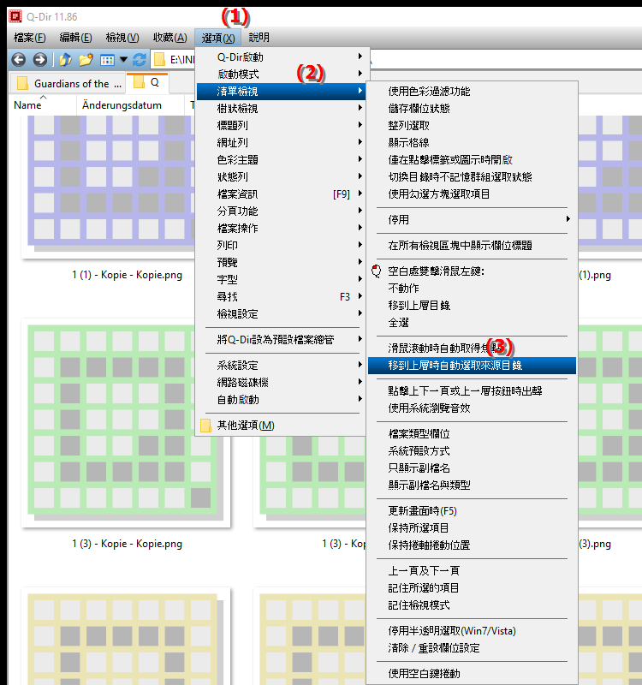Open the 檢視(V) menu
The height and width of the screenshot is (685, 642).
122,38
